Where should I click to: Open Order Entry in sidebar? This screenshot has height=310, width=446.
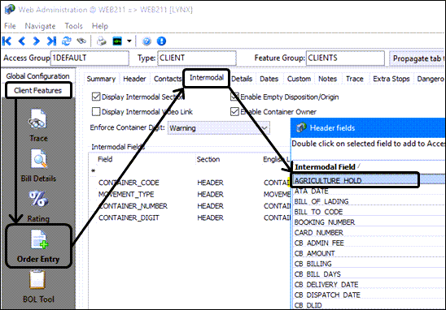click(38, 246)
